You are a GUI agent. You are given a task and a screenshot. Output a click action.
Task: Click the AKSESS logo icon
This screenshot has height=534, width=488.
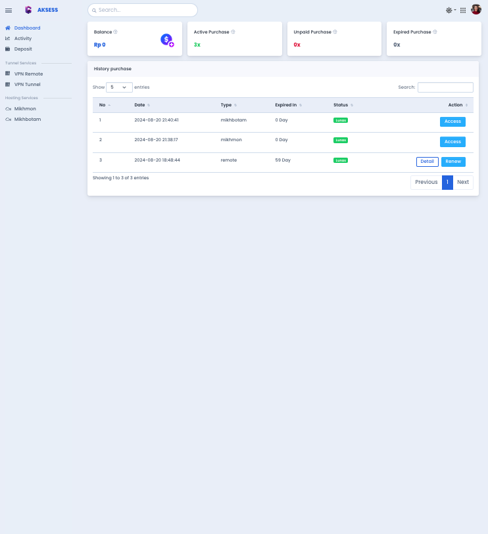(28, 10)
